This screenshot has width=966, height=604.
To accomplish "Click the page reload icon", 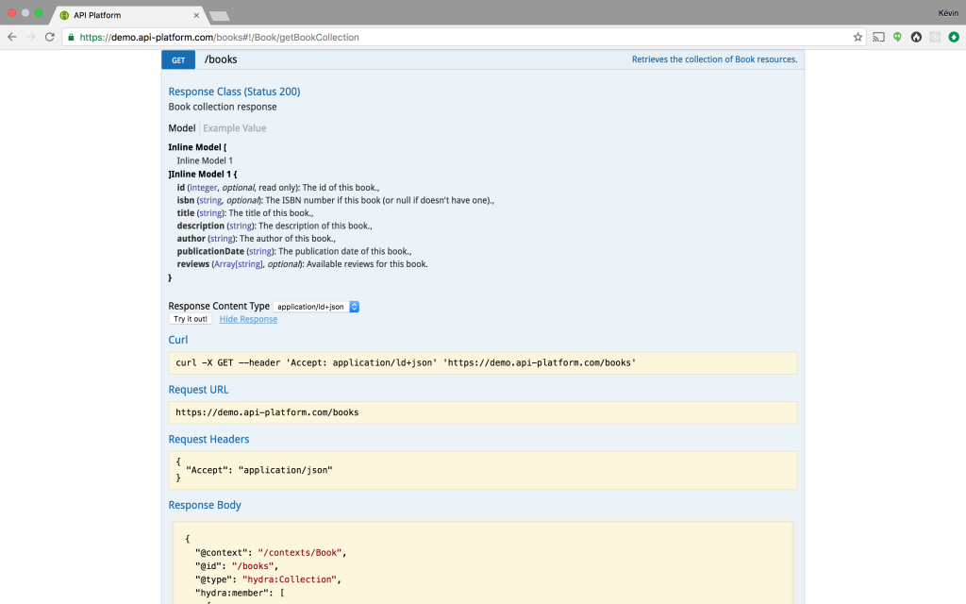I will coord(49,37).
